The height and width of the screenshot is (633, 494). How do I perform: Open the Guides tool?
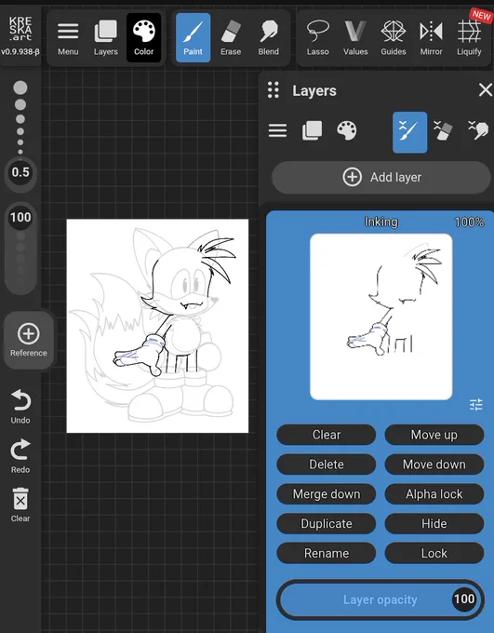click(394, 38)
